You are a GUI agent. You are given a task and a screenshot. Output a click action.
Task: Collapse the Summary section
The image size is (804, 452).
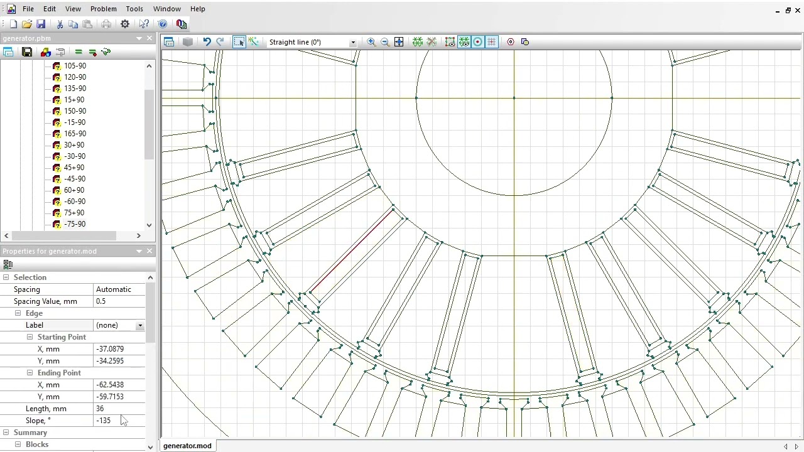click(6, 433)
